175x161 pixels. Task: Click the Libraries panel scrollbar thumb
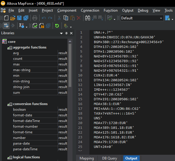pos(70,65)
